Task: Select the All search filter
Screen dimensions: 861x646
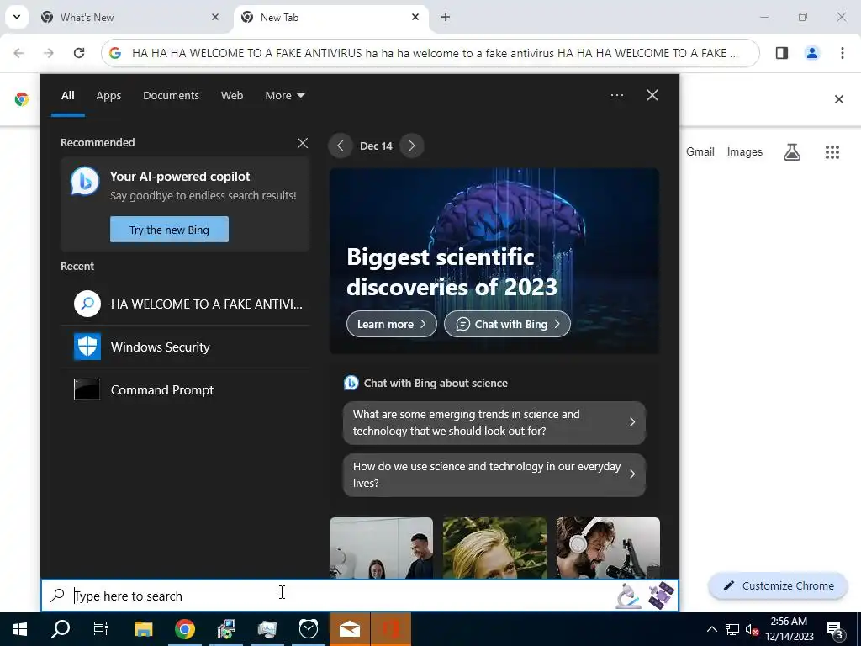Action: point(67,95)
